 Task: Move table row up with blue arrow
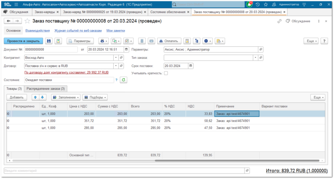point(36,97)
